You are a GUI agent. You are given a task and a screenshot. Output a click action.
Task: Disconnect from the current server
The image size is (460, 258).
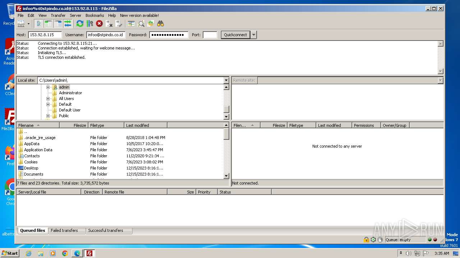[x=109, y=24]
